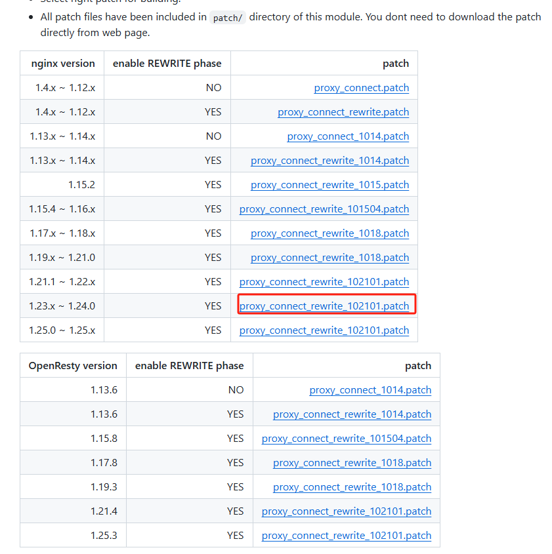Click the 'OpenResty version' column header

click(73, 366)
